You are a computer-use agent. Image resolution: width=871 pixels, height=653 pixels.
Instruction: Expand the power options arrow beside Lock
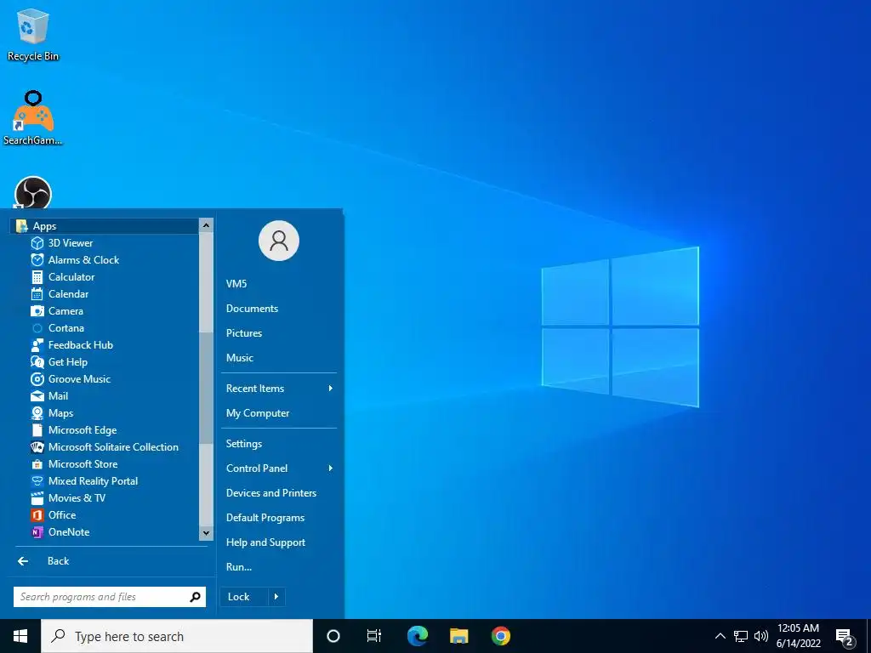click(276, 597)
